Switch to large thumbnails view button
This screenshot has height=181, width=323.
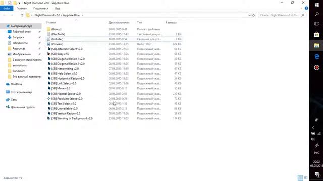coord(306,177)
